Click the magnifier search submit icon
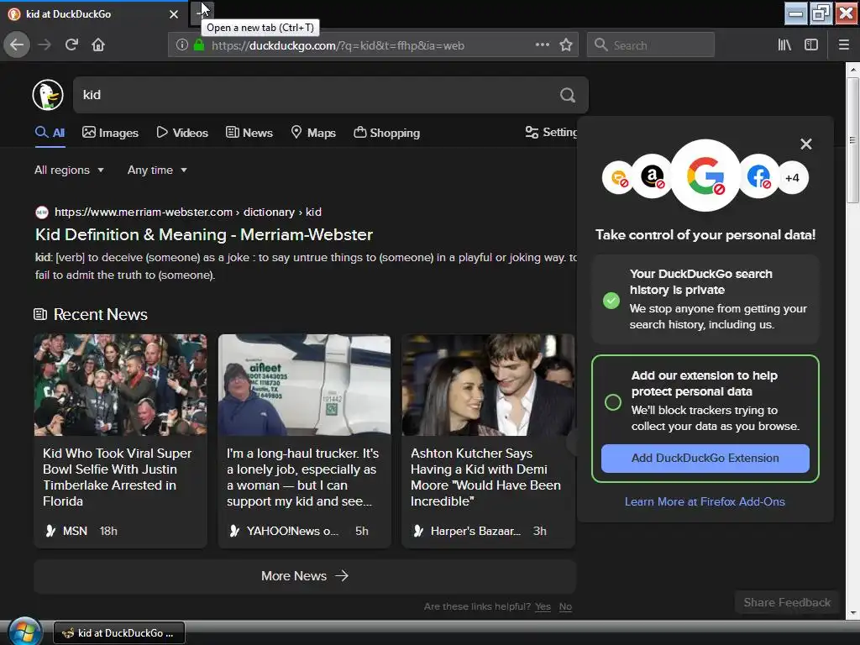The width and height of the screenshot is (860, 645). pos(568,96)
